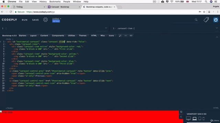Collapse HTML editor with up chevron

(x=217, y=37)
